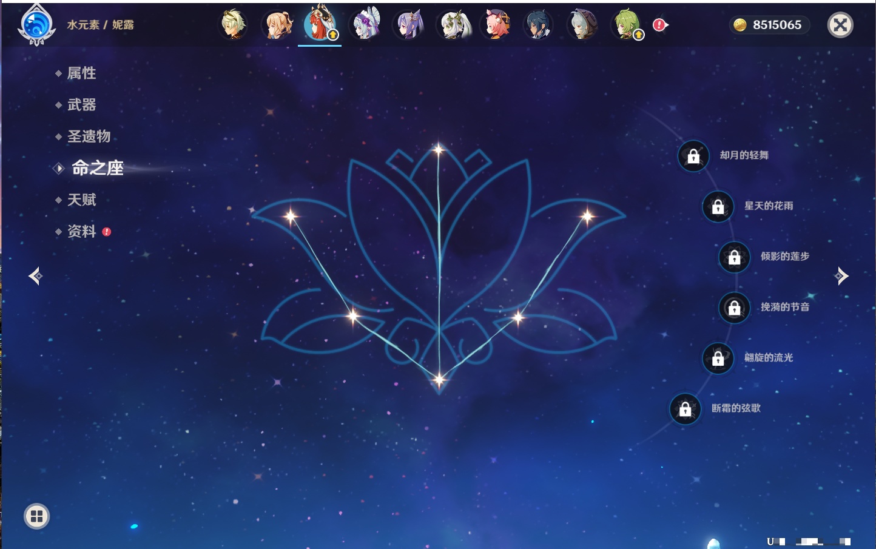Click the Hydro element emblem icon
876x549 pixels.
[x=36, y=25]
